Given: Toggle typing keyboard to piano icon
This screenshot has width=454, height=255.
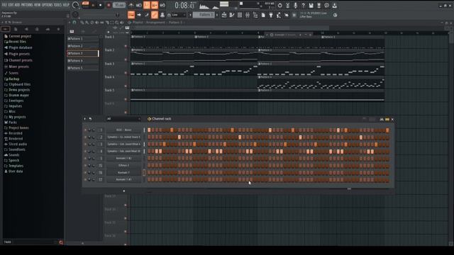Looking at the screenshot, I should coord(131,15).
